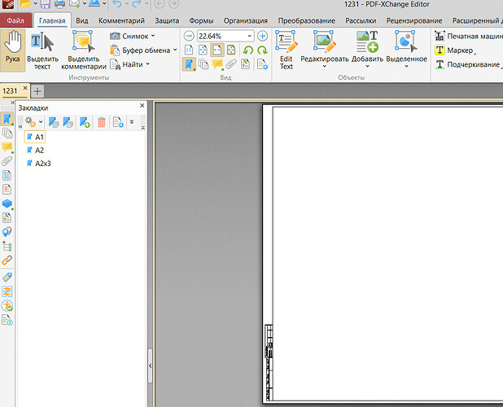Toggle bookmarks pane in Вид group
This screenshot has width=503, height=407.
(189, 64)
